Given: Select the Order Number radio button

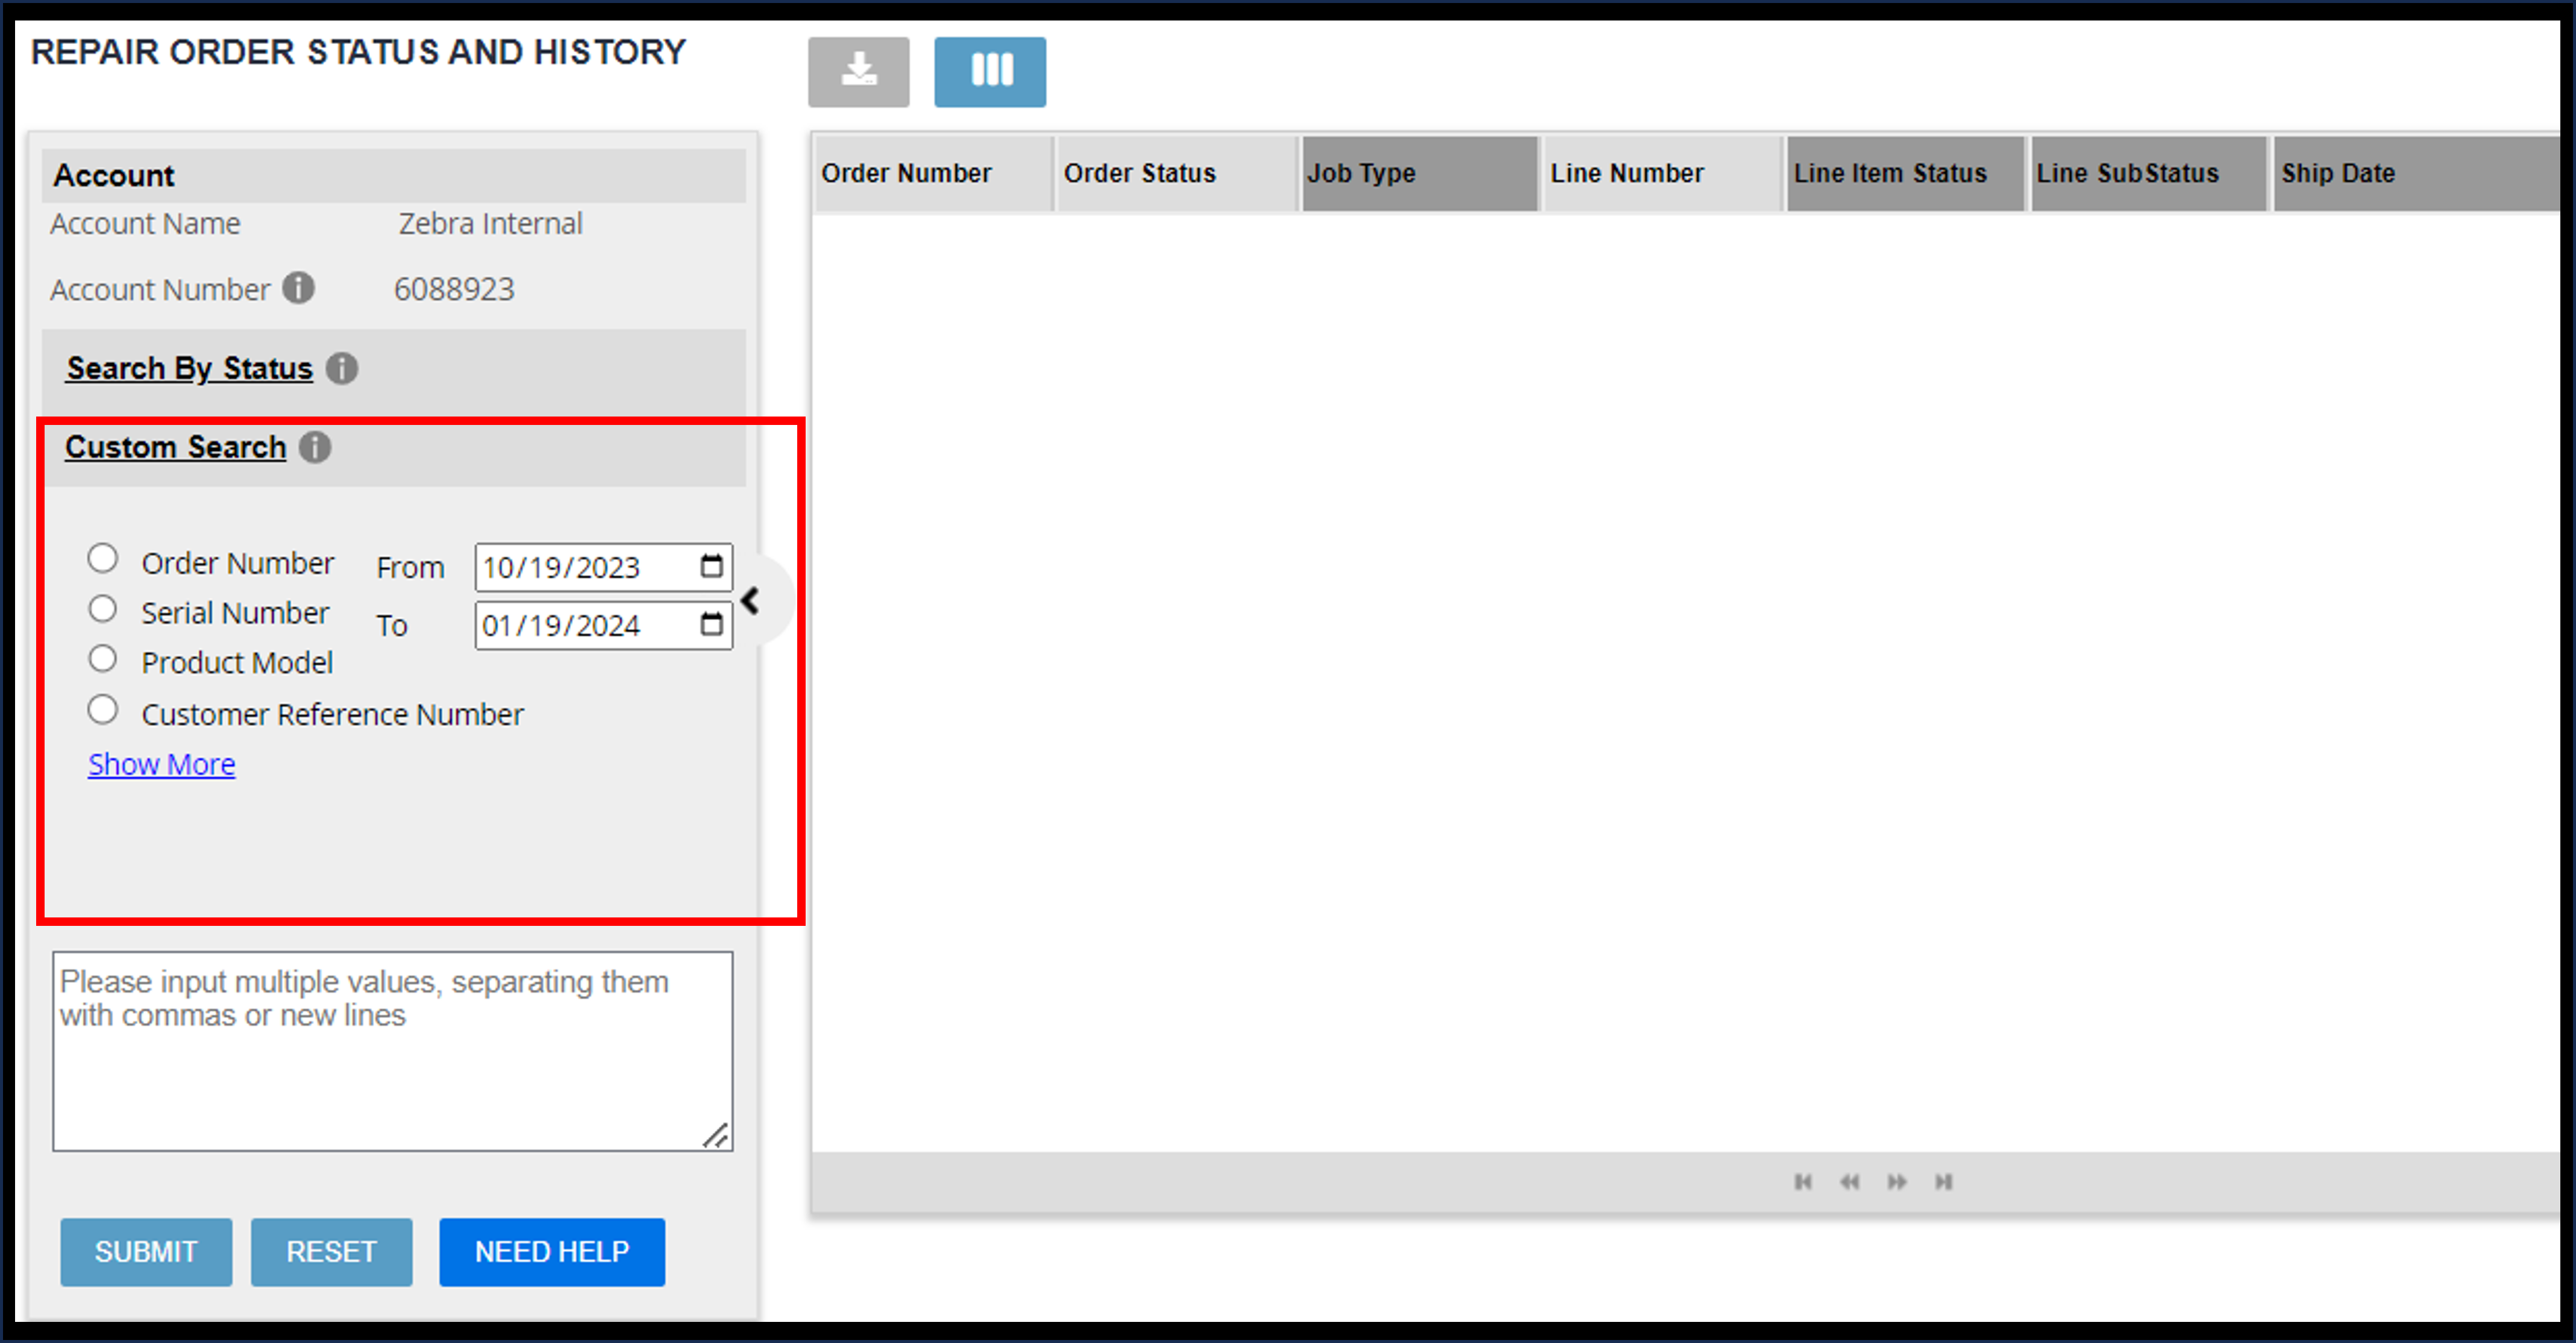Looking at the screenshot, I should click(102, 558).
